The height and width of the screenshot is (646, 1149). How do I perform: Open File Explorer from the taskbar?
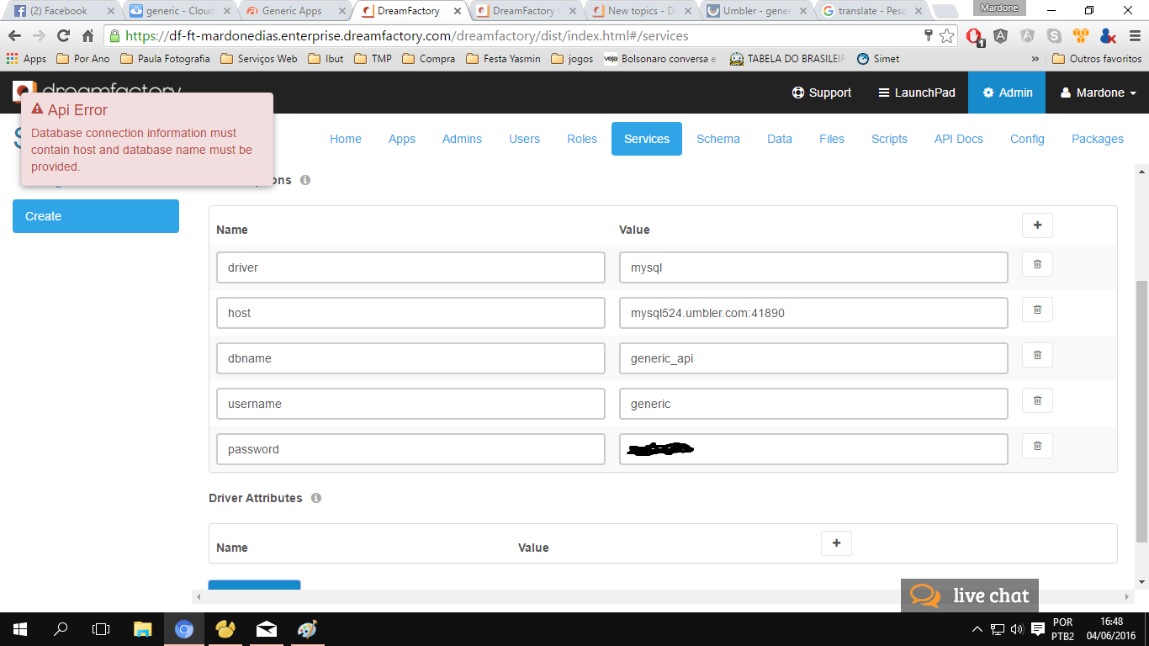pos(143,629)
